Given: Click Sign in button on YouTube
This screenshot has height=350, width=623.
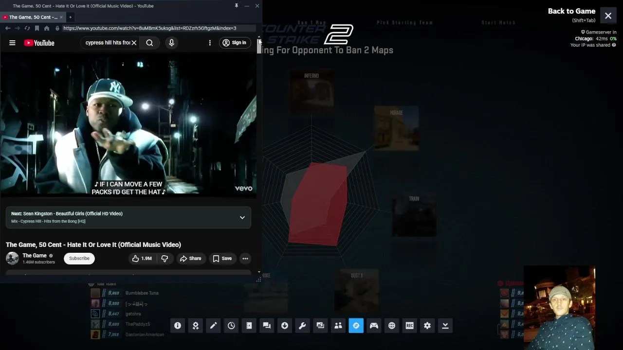Looking at the screenshot, I should [234, 43].
